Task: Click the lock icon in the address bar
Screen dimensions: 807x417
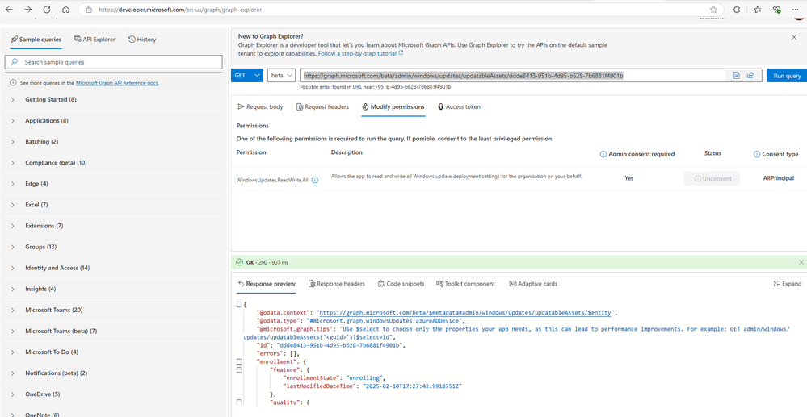Action: (x=89, y=10)
